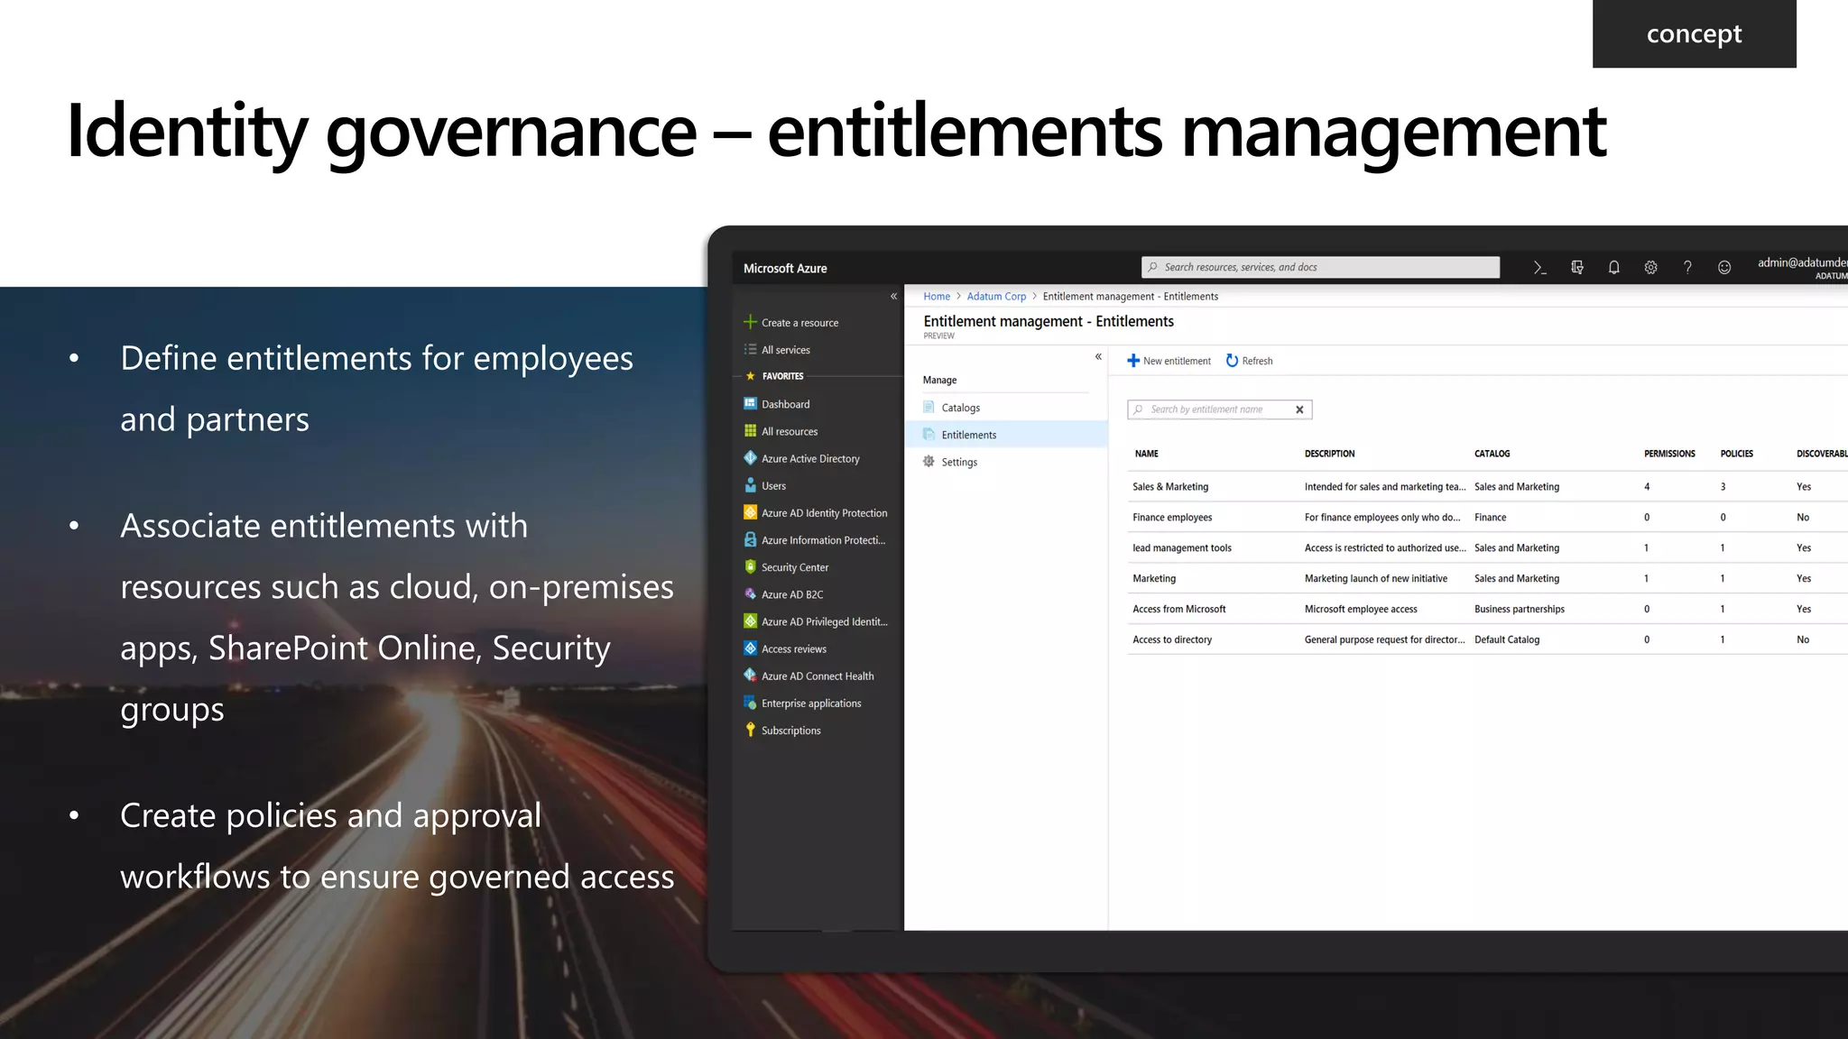
Task: Open the Access from Microsoft entitlement
Action: pos(1487,609)
